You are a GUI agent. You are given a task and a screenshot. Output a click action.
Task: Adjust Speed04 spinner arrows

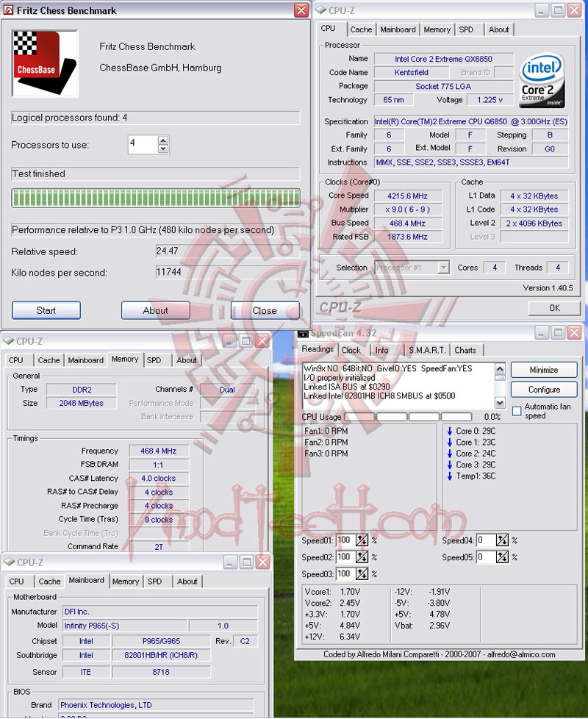pyautogui.click(x=502, y=540)
